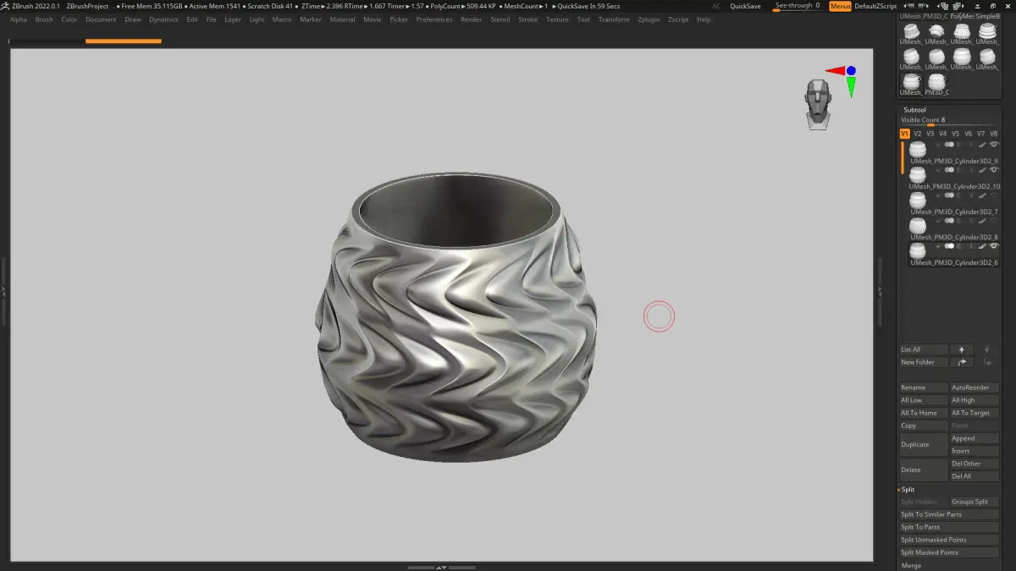Select the UMesh_PM3D_Cylinder3D2_9 subtool thumbnail
Image resolution: width=1016 pixels, height=571 pixels.
pyautogui.click(x=917, y=149)
